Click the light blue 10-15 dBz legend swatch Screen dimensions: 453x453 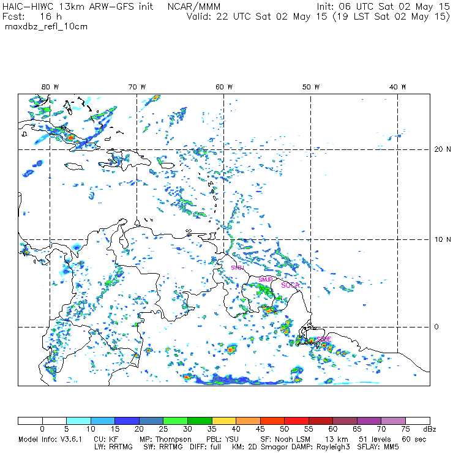(x=103, y=421)
